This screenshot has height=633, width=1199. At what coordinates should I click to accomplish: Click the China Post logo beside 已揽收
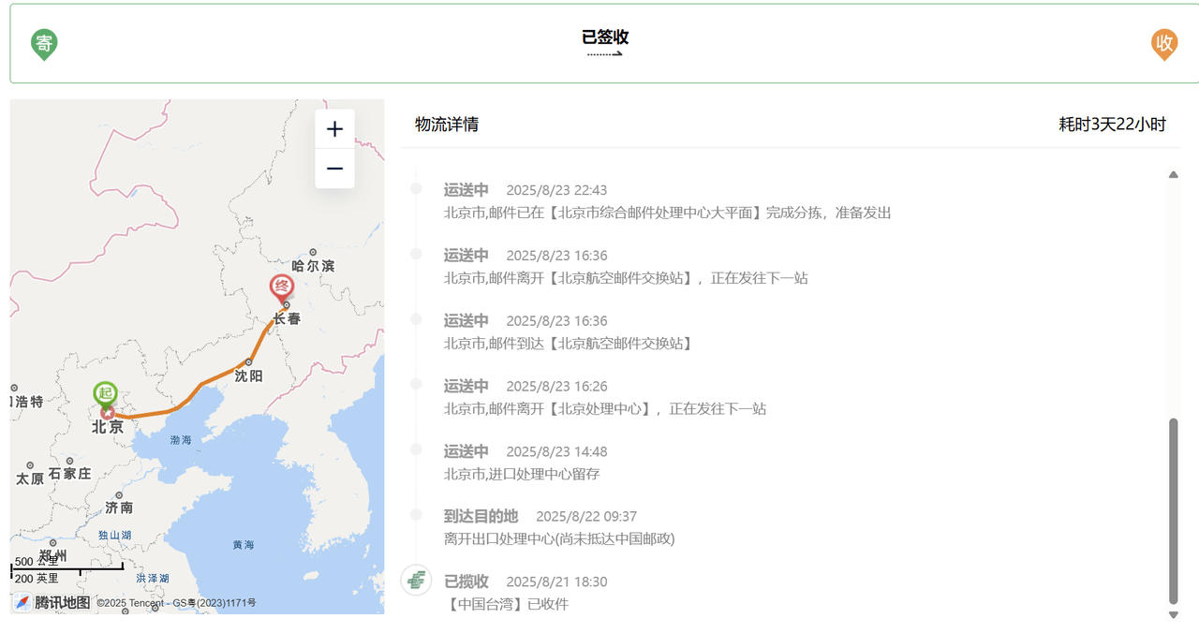[x=416, y=580]
